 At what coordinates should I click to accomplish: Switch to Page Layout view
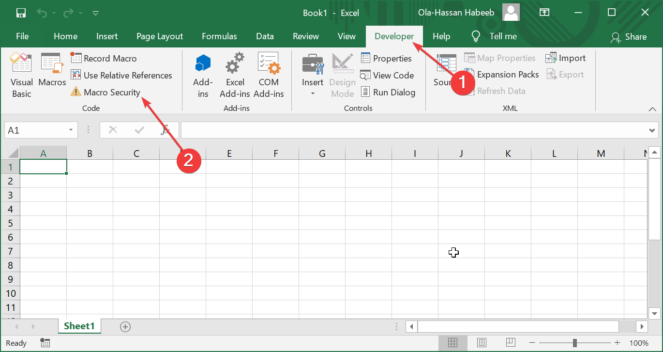click(x=482, y=343)
